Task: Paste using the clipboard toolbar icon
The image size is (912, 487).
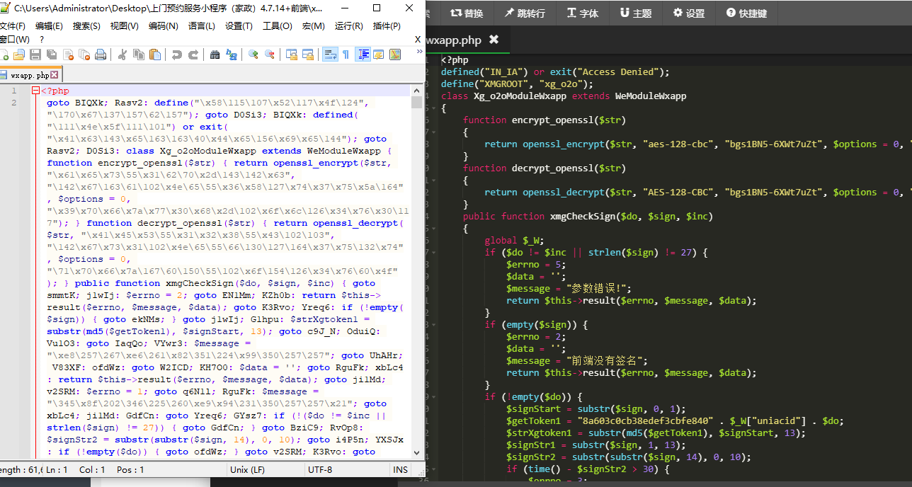Action: [155, 55]
